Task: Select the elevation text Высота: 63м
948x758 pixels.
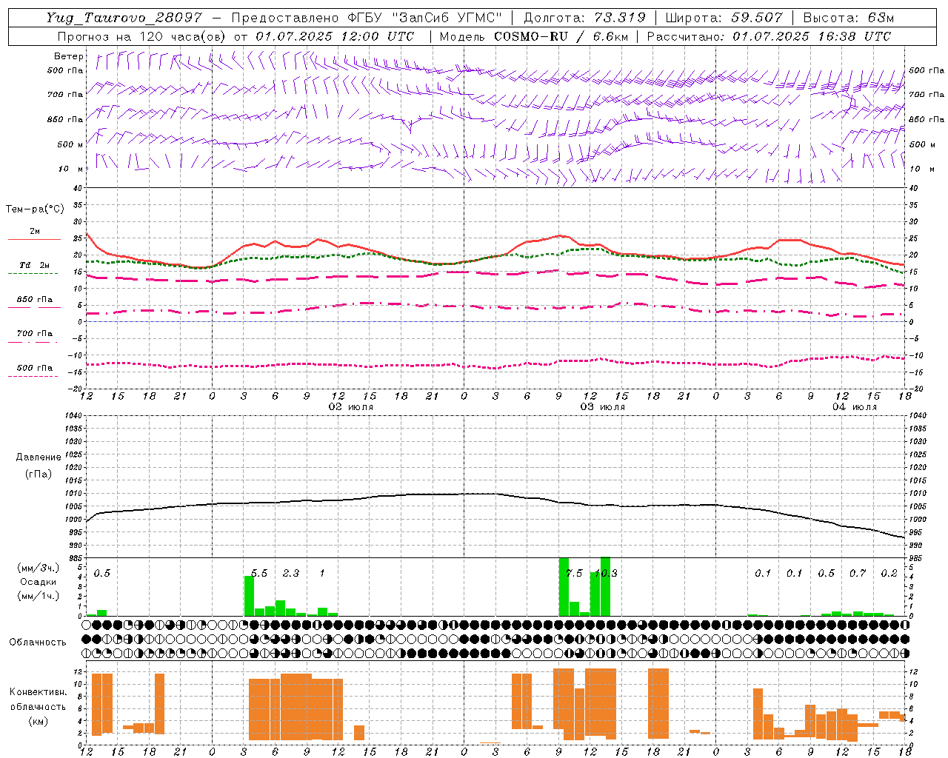Action: pyautogui.click(x=848, y=18)
